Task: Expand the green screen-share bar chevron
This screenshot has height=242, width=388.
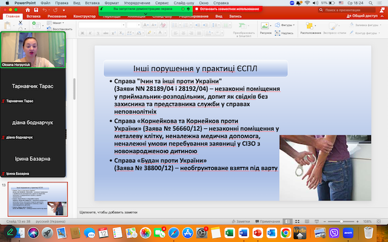Action: click(145, 15)
